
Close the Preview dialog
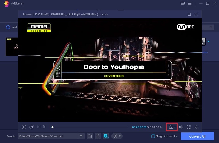click(196, 15)
